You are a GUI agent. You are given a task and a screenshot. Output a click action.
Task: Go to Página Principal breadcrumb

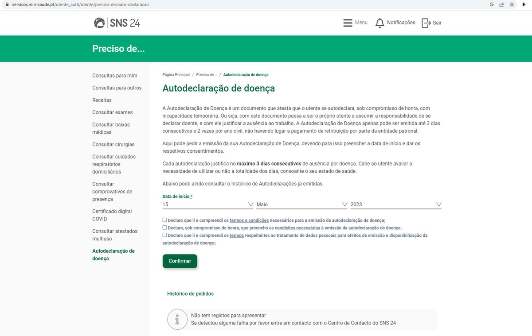176,75
